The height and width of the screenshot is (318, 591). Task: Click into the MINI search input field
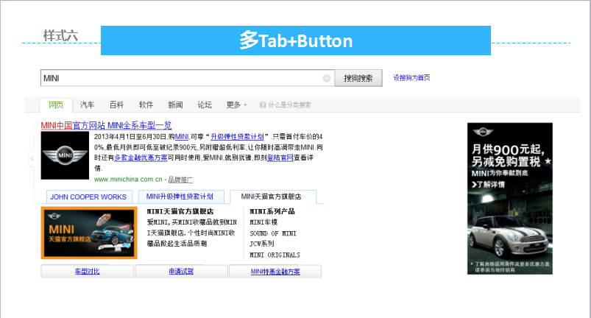click(188, 78)
